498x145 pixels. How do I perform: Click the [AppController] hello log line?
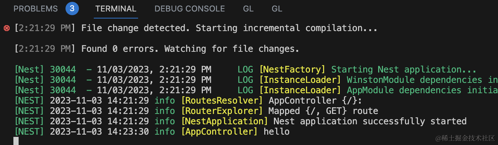pyautogui.click(x=152, y=132)
